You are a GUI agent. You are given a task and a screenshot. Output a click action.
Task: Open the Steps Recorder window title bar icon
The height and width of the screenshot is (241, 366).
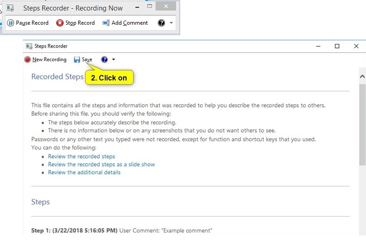click(29, 46)
